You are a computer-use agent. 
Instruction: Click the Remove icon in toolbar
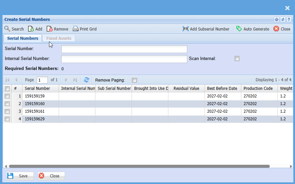point(49,29)
